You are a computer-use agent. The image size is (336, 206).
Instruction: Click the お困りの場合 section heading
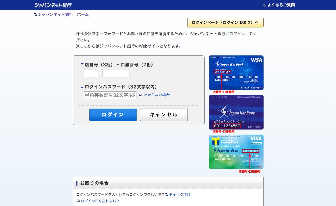94,183
